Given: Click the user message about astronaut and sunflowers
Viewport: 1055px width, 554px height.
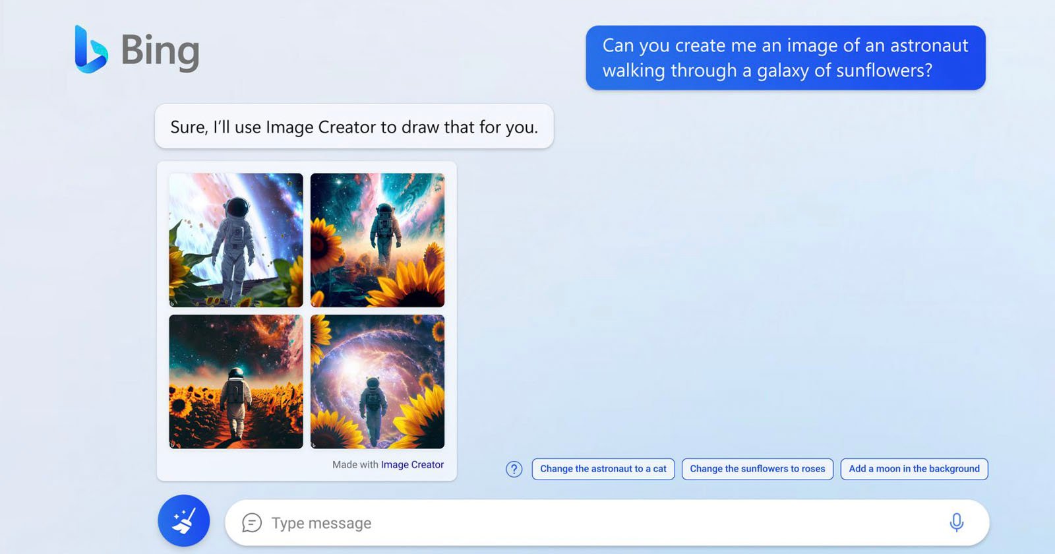Looking at the screenshot, I should tap(785, 58).
